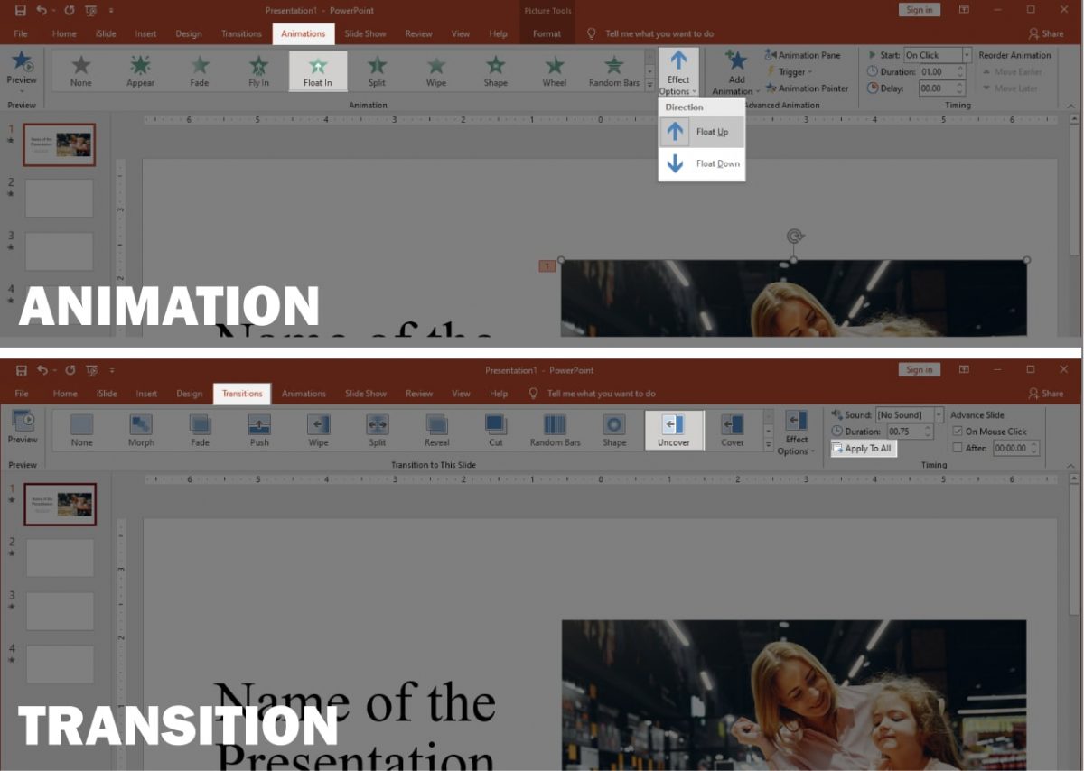Choose the Cut transition
The image size is (1084, 771).
pyautogui.click(x=495, y=431)
